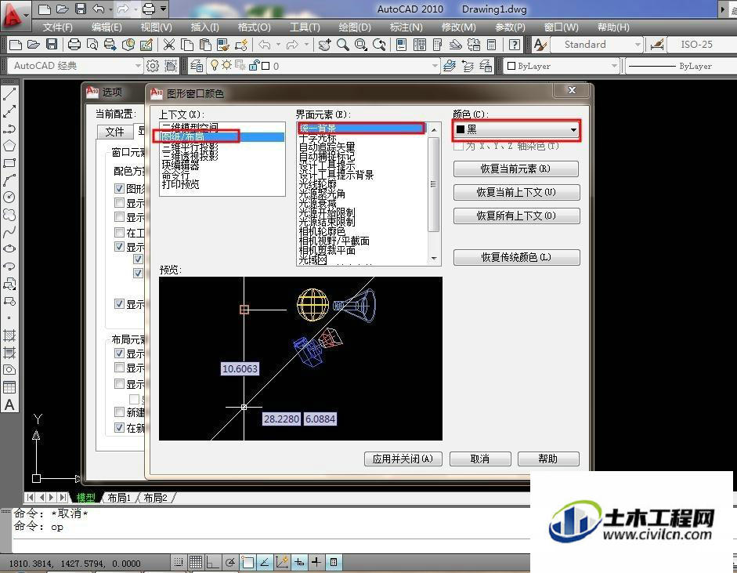
Task: Click the Copy icon in the Standard toolbar
Action: point(187,45)
